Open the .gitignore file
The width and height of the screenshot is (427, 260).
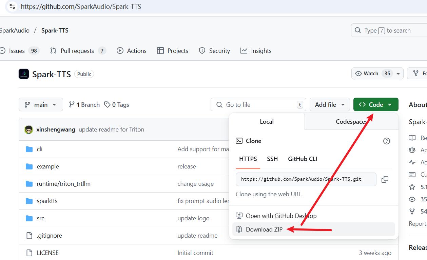click(49, 236)
